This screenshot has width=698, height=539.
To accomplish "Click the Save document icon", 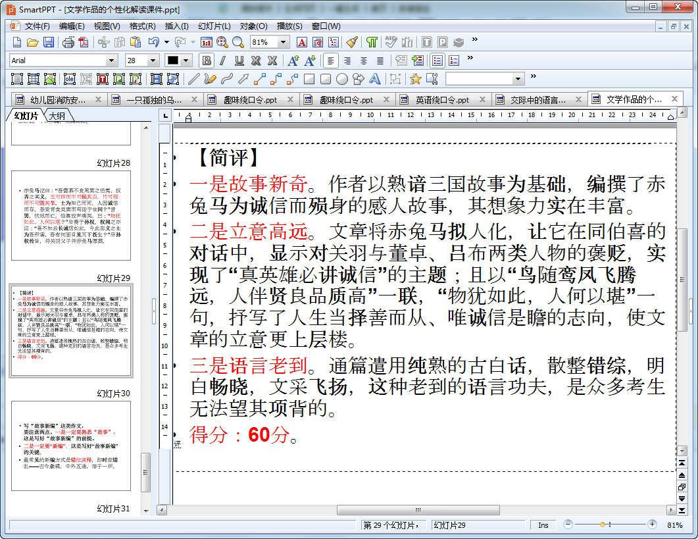I will pos(49,42).
